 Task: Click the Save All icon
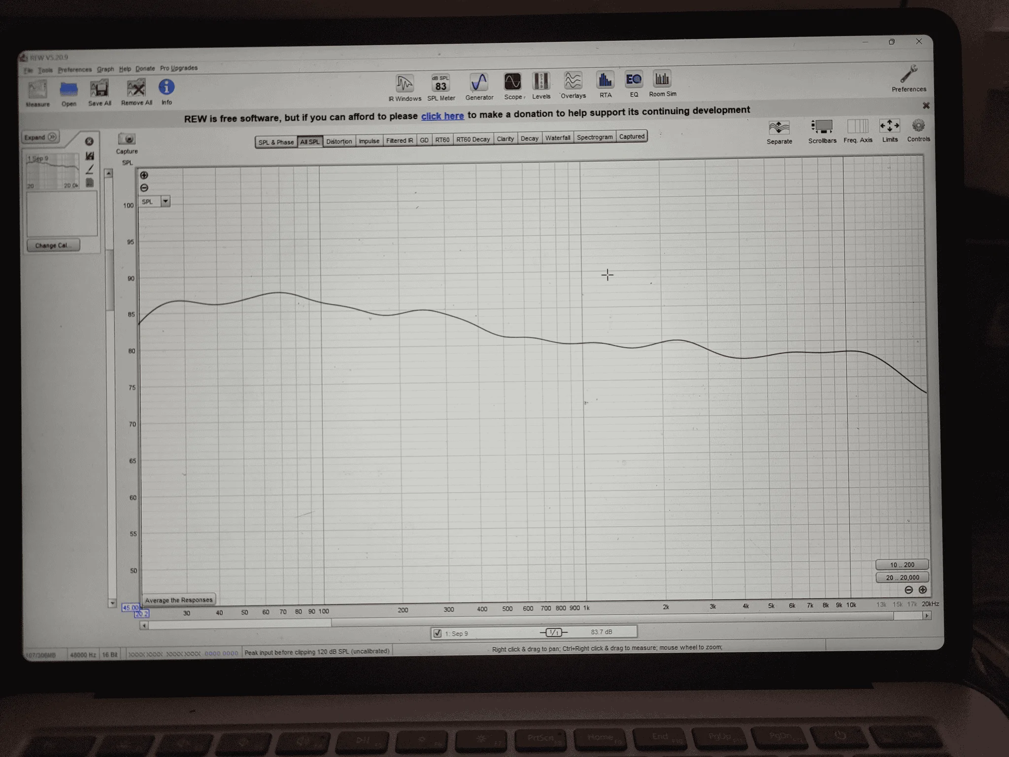pyautogui.click(x=100, y=93)
